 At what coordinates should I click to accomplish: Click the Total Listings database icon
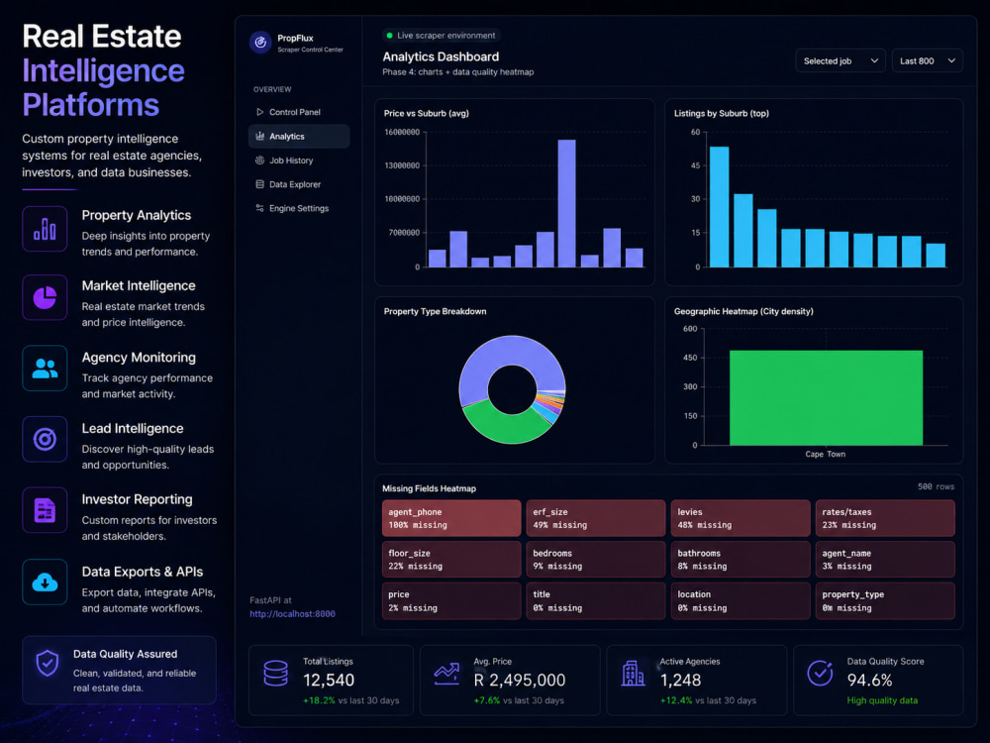point(276,674)
